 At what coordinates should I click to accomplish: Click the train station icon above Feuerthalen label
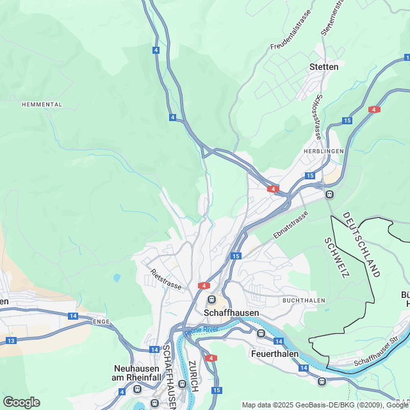261,333
